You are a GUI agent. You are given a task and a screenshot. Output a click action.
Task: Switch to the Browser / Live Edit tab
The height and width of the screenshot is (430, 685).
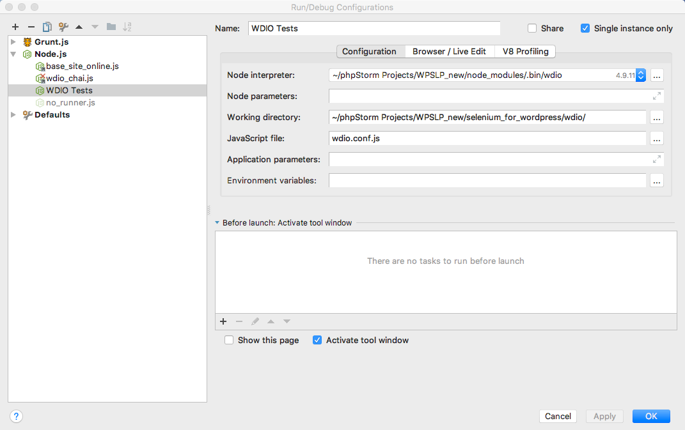tap(450, 51)
